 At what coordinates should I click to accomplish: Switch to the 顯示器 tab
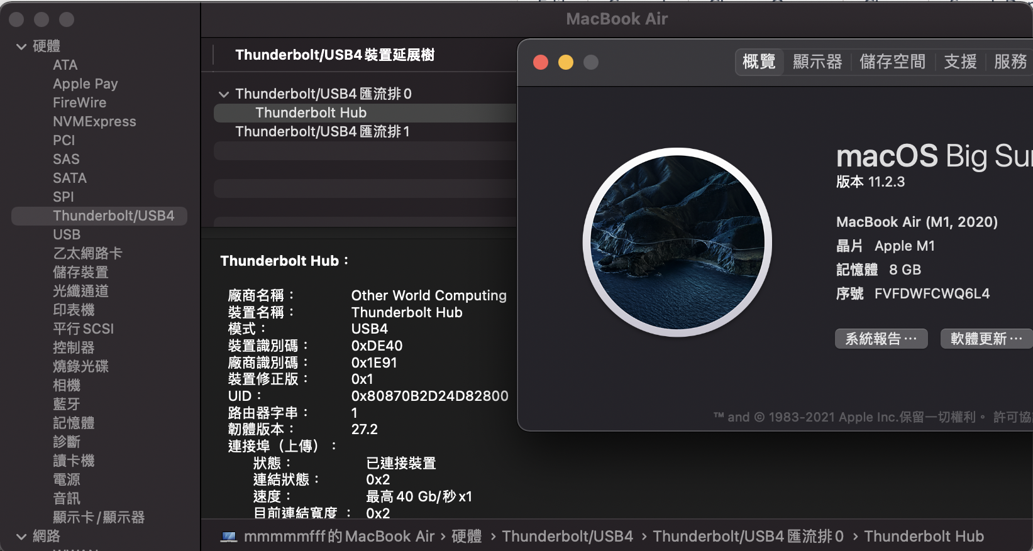[x=817, y=62]
